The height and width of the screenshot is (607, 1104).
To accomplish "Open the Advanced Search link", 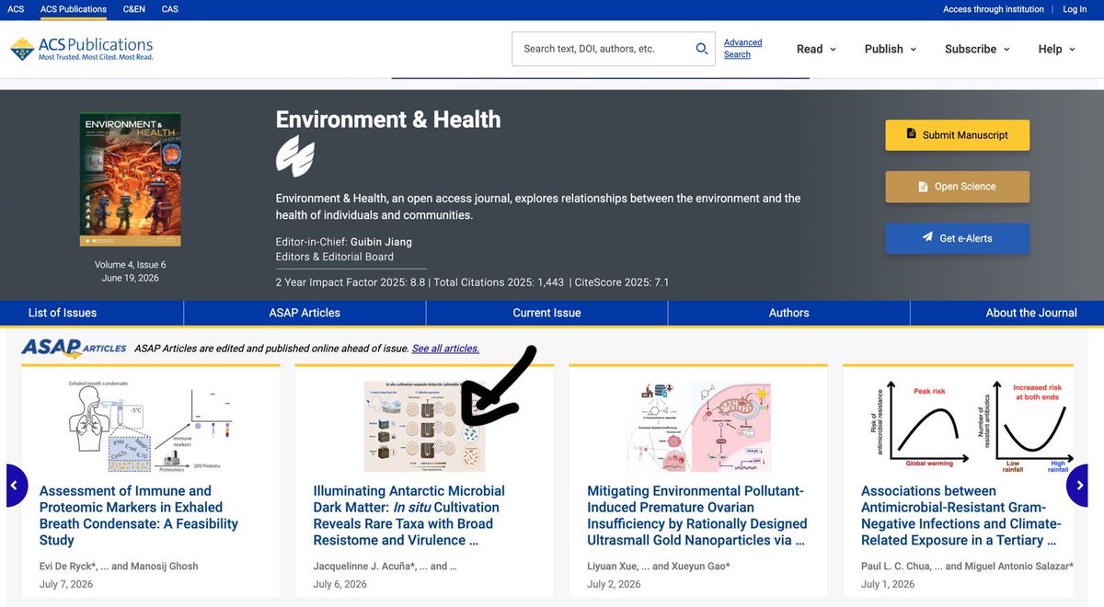I will (x=742, y=49).
